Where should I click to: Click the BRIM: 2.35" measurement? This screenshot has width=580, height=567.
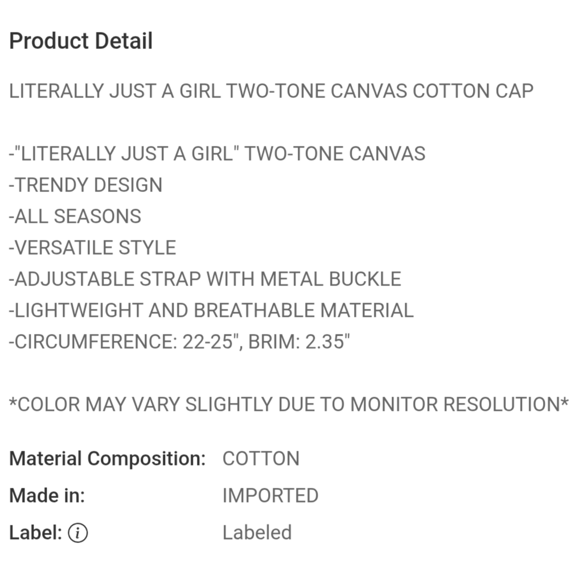299,342
